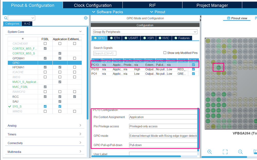The width and height of the screenshot is (257, 160).
Task: Click the horizontal scrollbar under PC13 Configuration
Action: coord(136,156)
